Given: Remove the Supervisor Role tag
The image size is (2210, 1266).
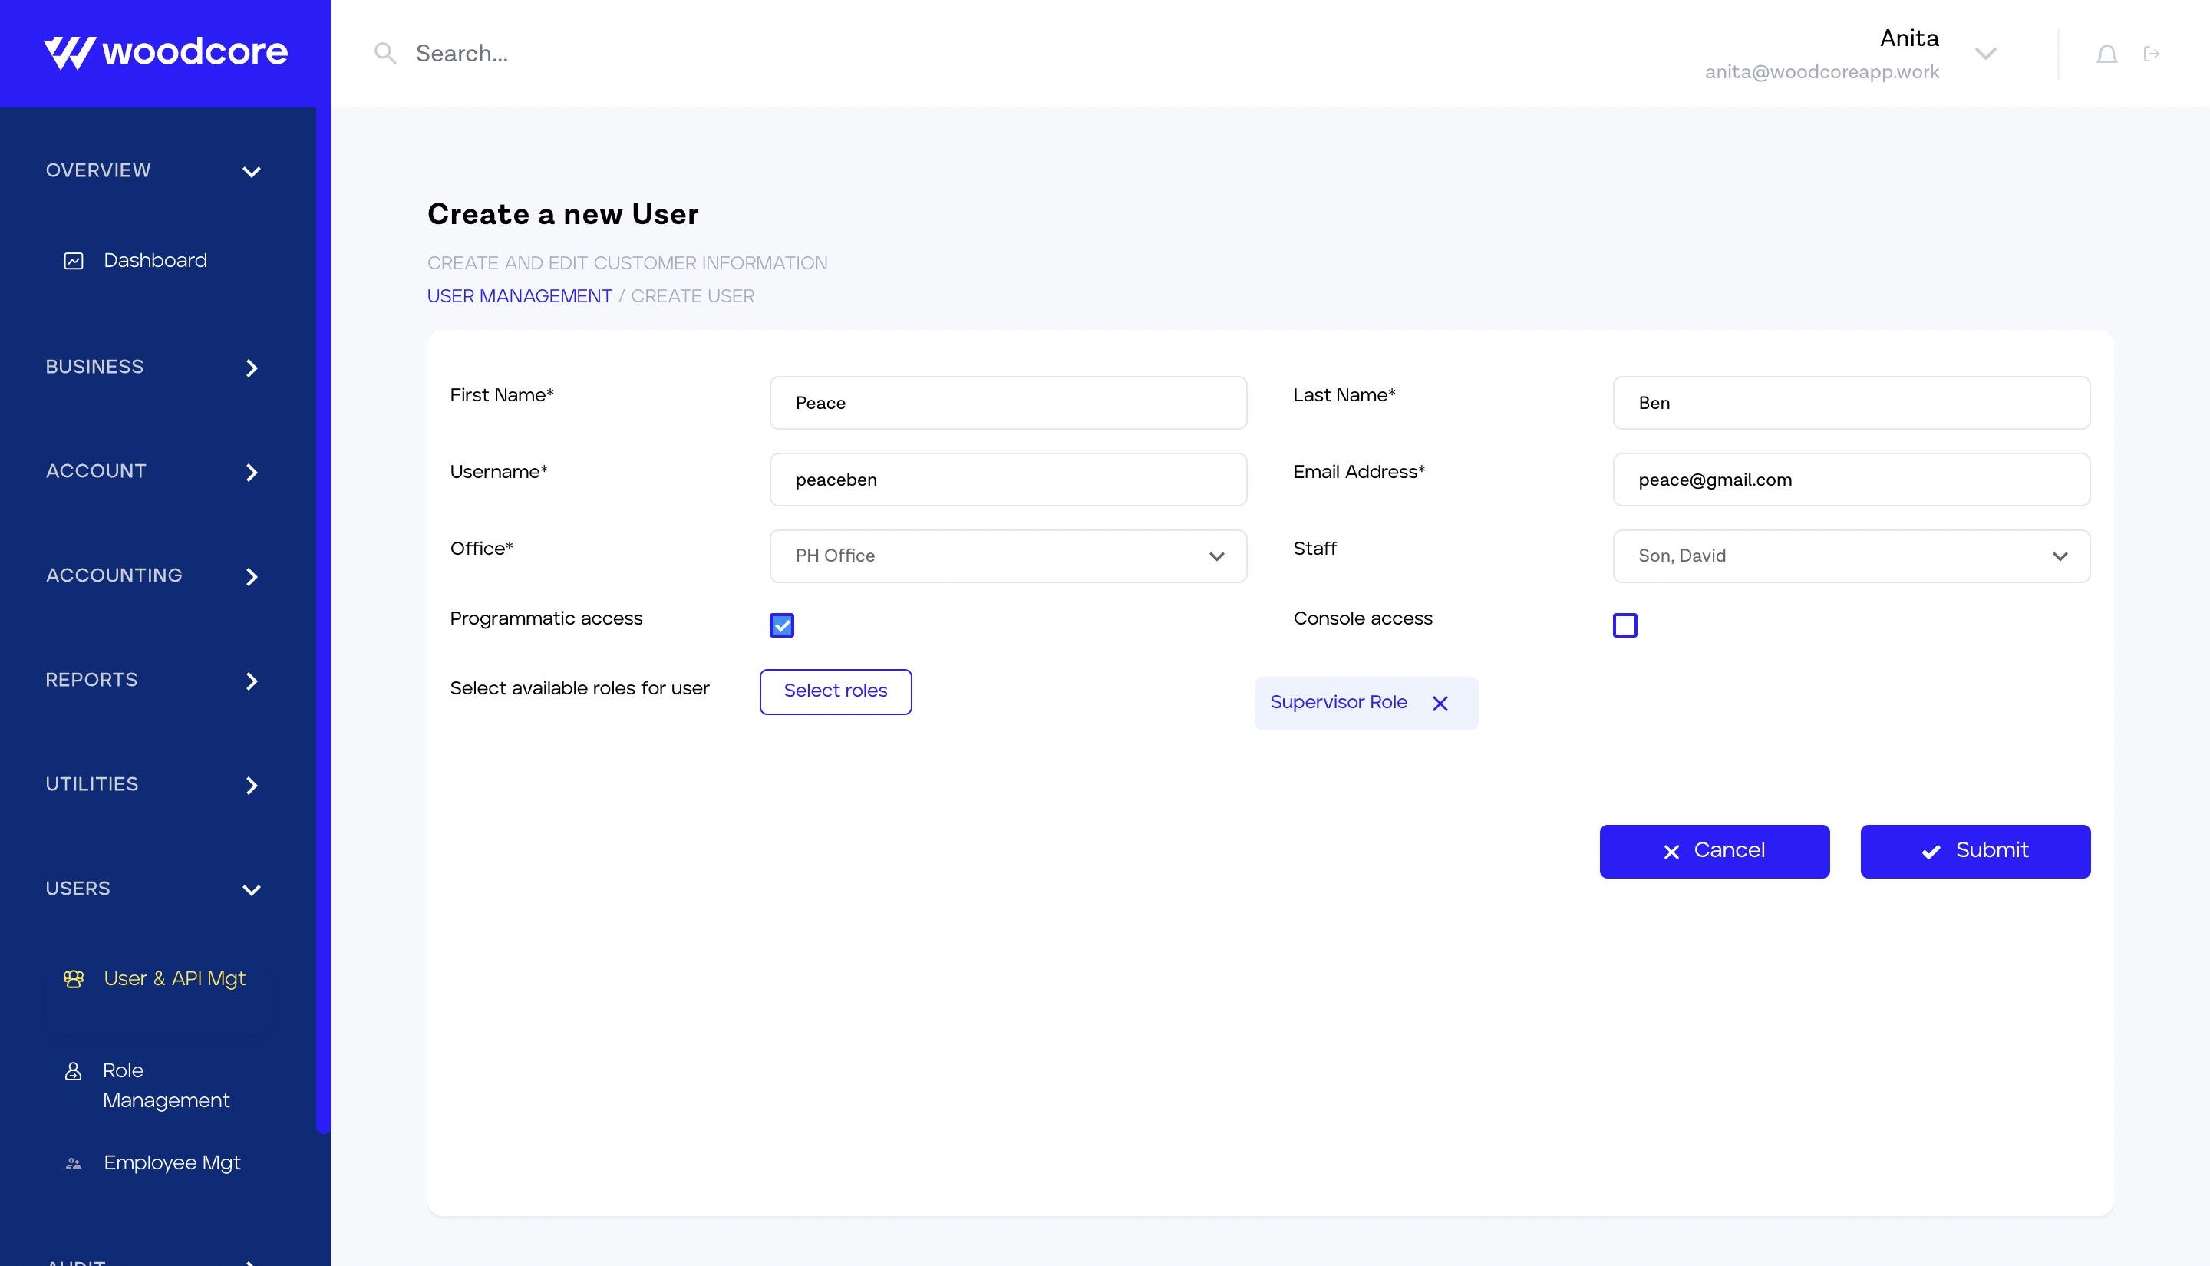Looking at the screenshot, I should coord(1440,704).
